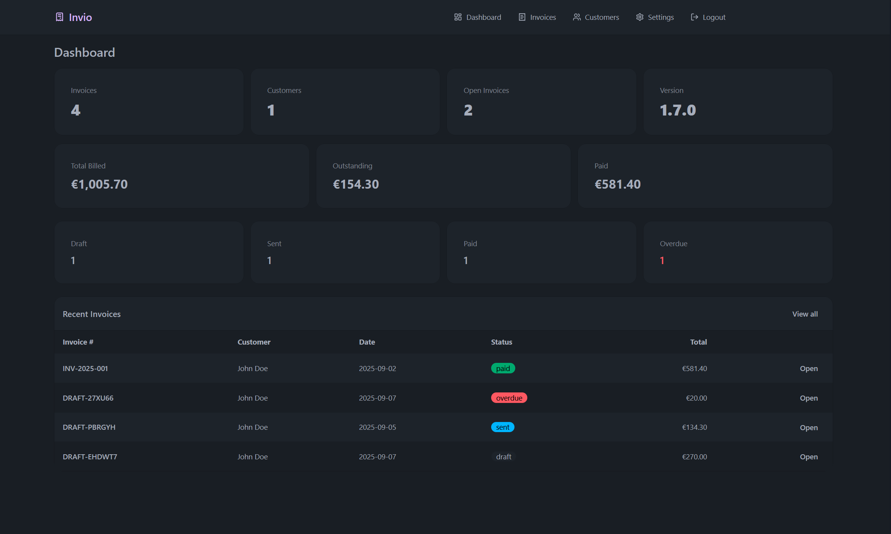Click View all recent invoices
The width and height of the screenshot is (891, 534).
coord(804,314)
